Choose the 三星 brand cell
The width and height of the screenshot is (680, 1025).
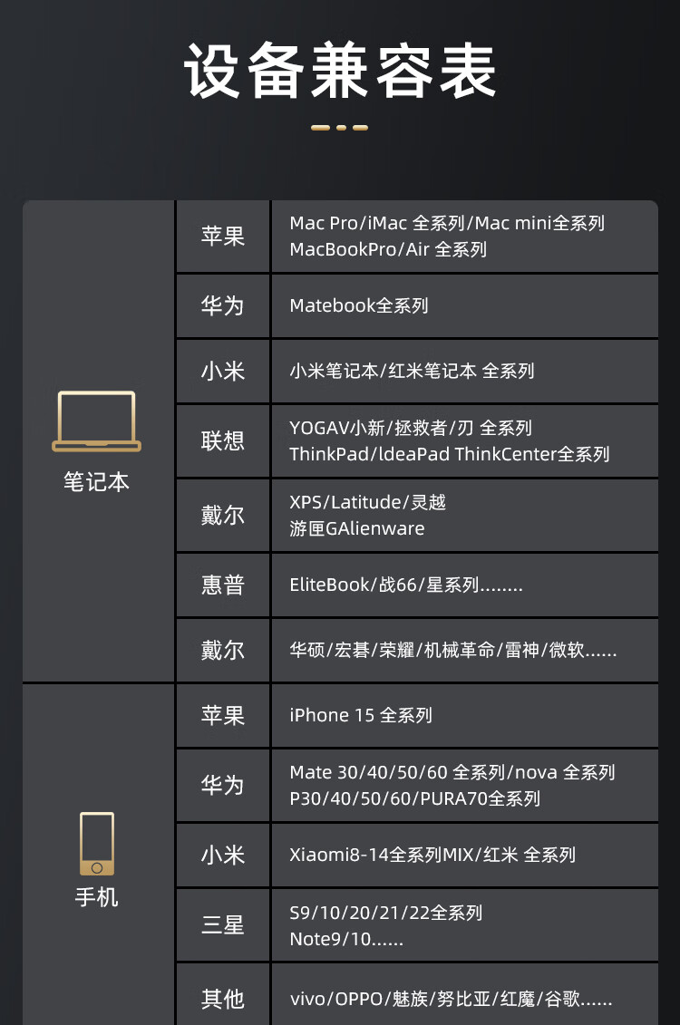tap(223, 925)
